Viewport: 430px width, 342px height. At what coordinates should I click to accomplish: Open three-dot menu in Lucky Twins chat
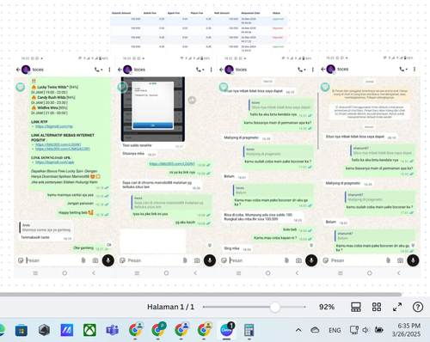pyautogui.click(x=109, y=70)
